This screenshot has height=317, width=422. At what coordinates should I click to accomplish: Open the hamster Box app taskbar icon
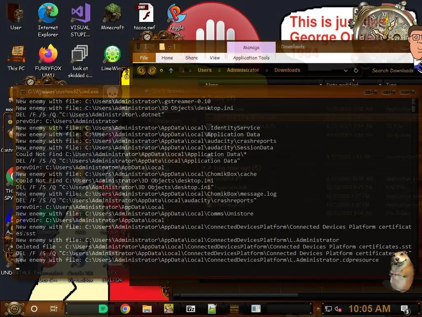pyautogui.click(x=169, y=309)
